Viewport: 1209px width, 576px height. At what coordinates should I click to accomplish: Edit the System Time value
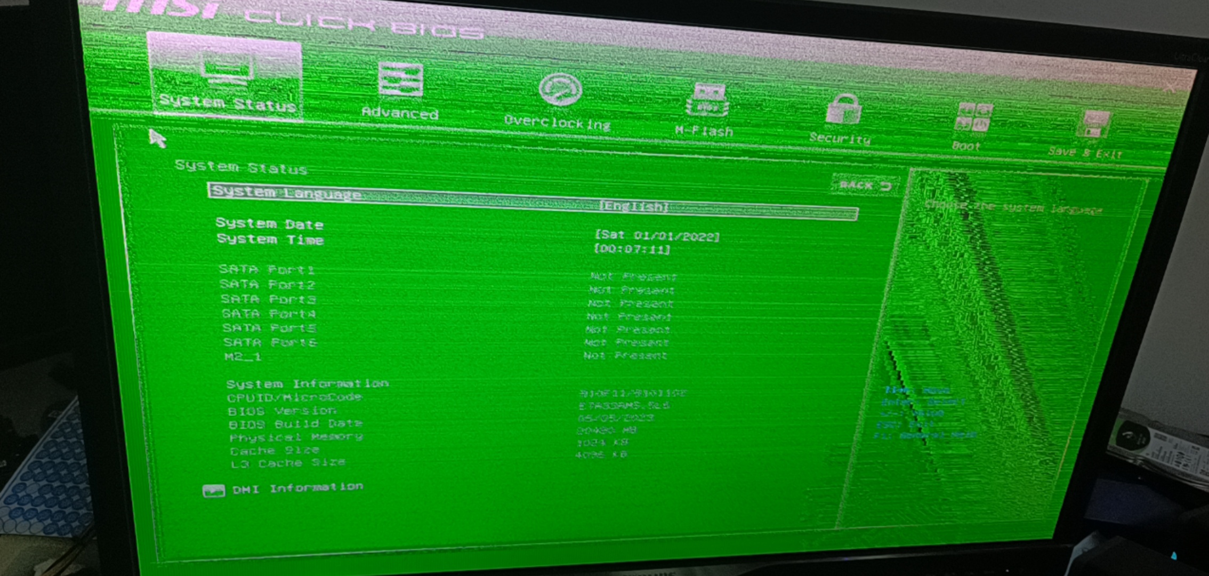632,249
